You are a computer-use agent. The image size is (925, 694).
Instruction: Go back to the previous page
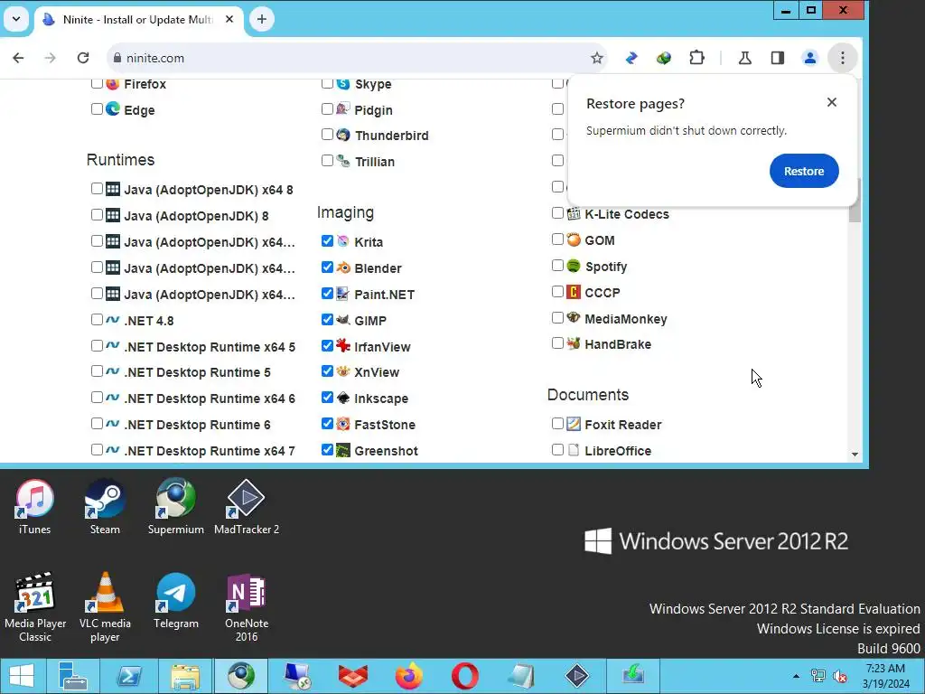pos(18,58)
